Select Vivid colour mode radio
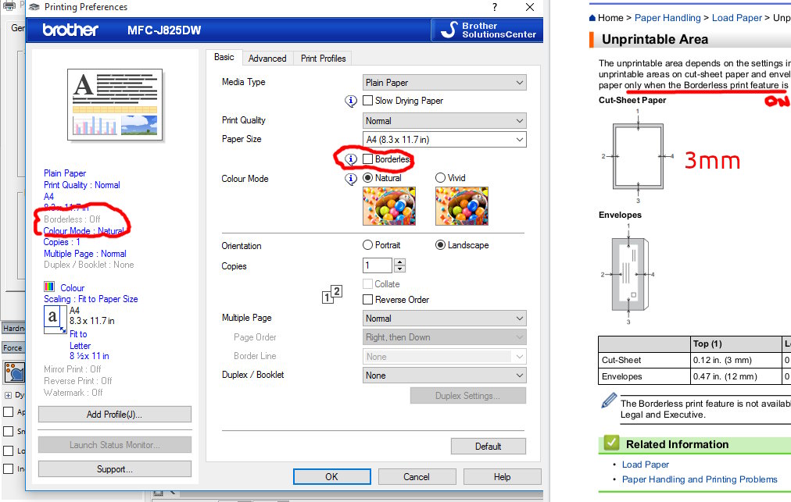 coord(440,178)
